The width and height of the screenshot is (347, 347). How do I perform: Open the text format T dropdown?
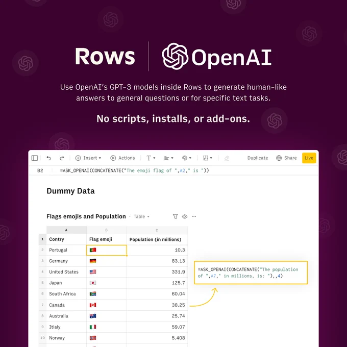click(151, 158)
